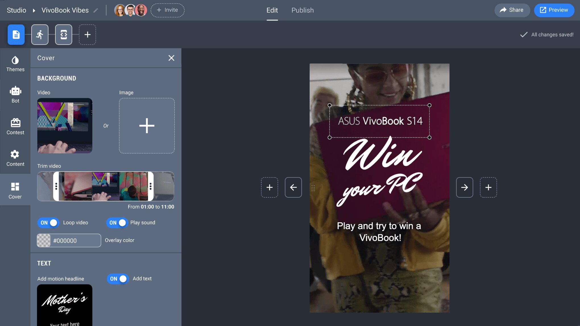Click the Share button
Viewport: 580px width, 326px height.
[512, 10]
